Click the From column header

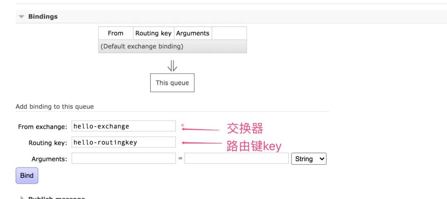click(x=115, y=33)
